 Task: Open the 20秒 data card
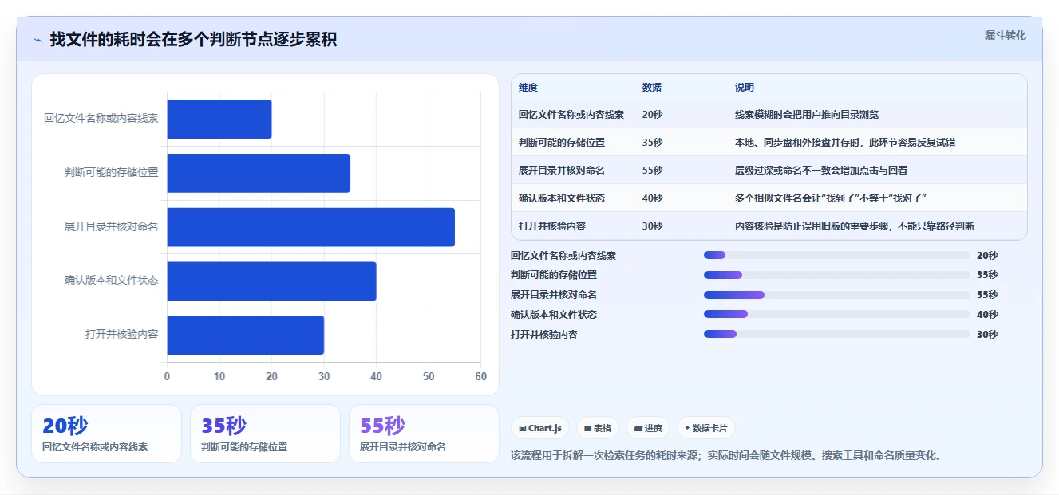(106, 434)
